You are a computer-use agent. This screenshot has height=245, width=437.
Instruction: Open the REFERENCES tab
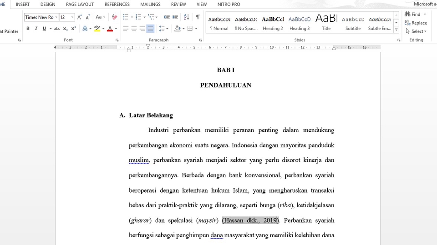click(x=117, y=5)
